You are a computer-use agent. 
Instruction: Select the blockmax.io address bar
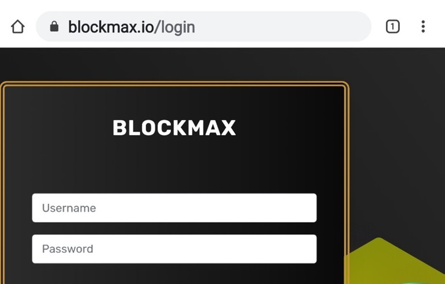pos(204,27)
